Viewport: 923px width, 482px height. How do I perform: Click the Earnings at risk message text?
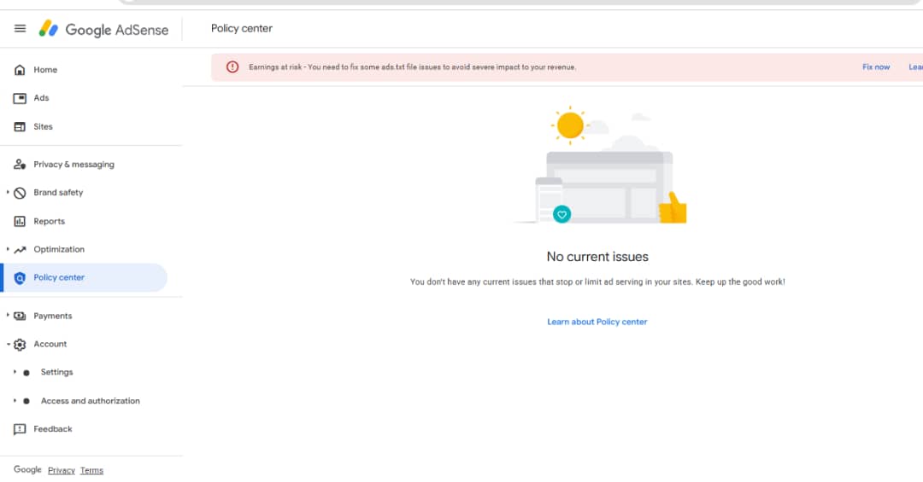412,67
